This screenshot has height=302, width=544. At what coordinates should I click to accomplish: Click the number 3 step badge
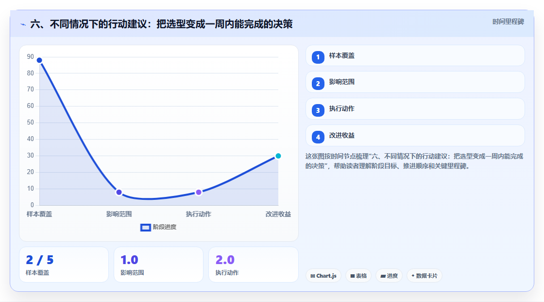point(318,110)
